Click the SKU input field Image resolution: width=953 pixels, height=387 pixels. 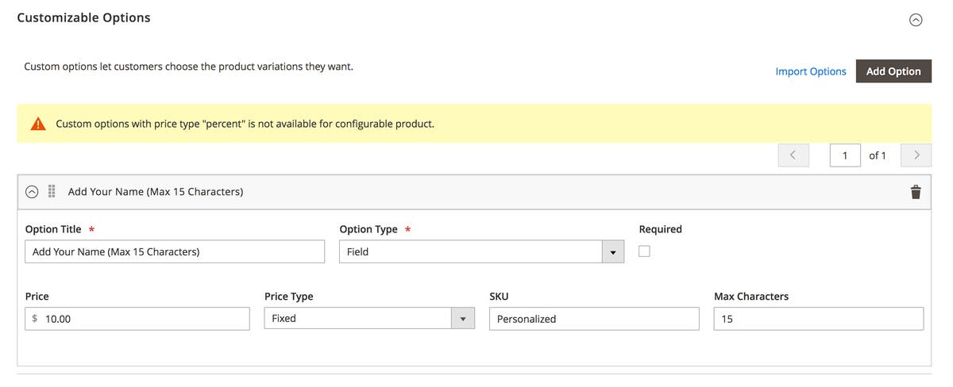pyautogui.click(x=594, y=319)
